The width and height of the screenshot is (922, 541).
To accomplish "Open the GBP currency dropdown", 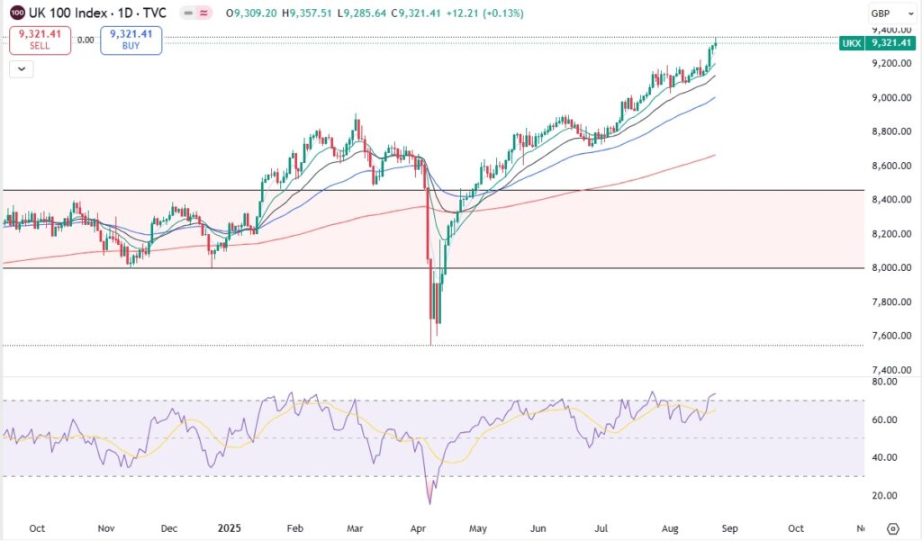I will (x=890, y=13).
